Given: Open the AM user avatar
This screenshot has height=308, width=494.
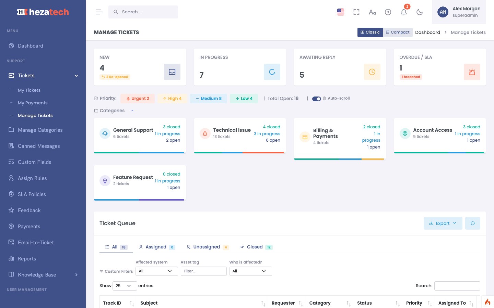Looking at the screenshot, I should point(443,12).
